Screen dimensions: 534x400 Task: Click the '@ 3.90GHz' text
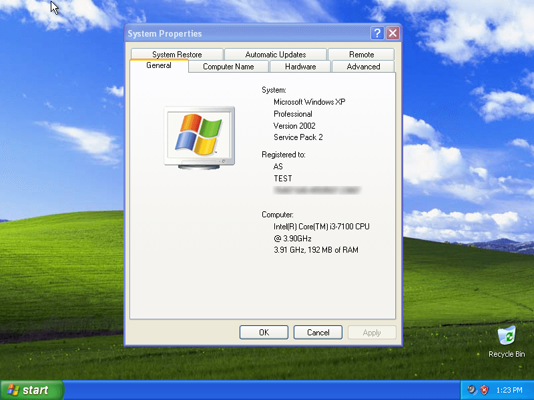[292, 239]
